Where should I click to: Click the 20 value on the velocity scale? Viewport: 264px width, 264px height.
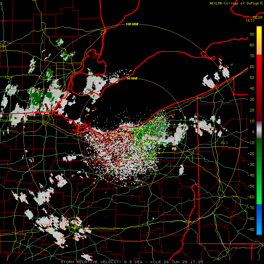pos(252,110)
